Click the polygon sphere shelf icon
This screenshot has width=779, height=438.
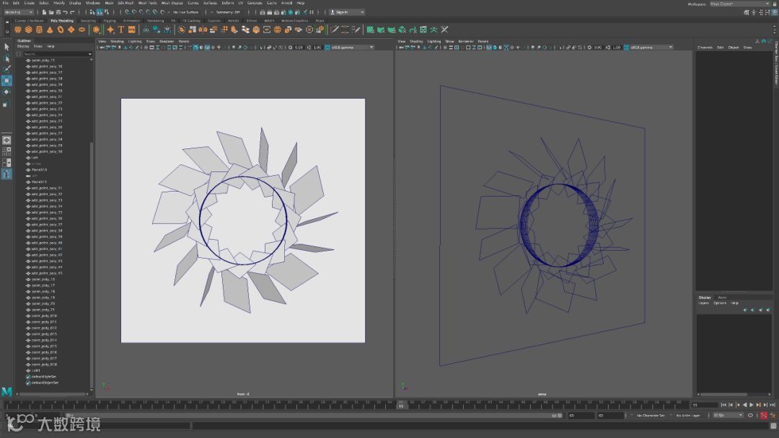[18, 30]
